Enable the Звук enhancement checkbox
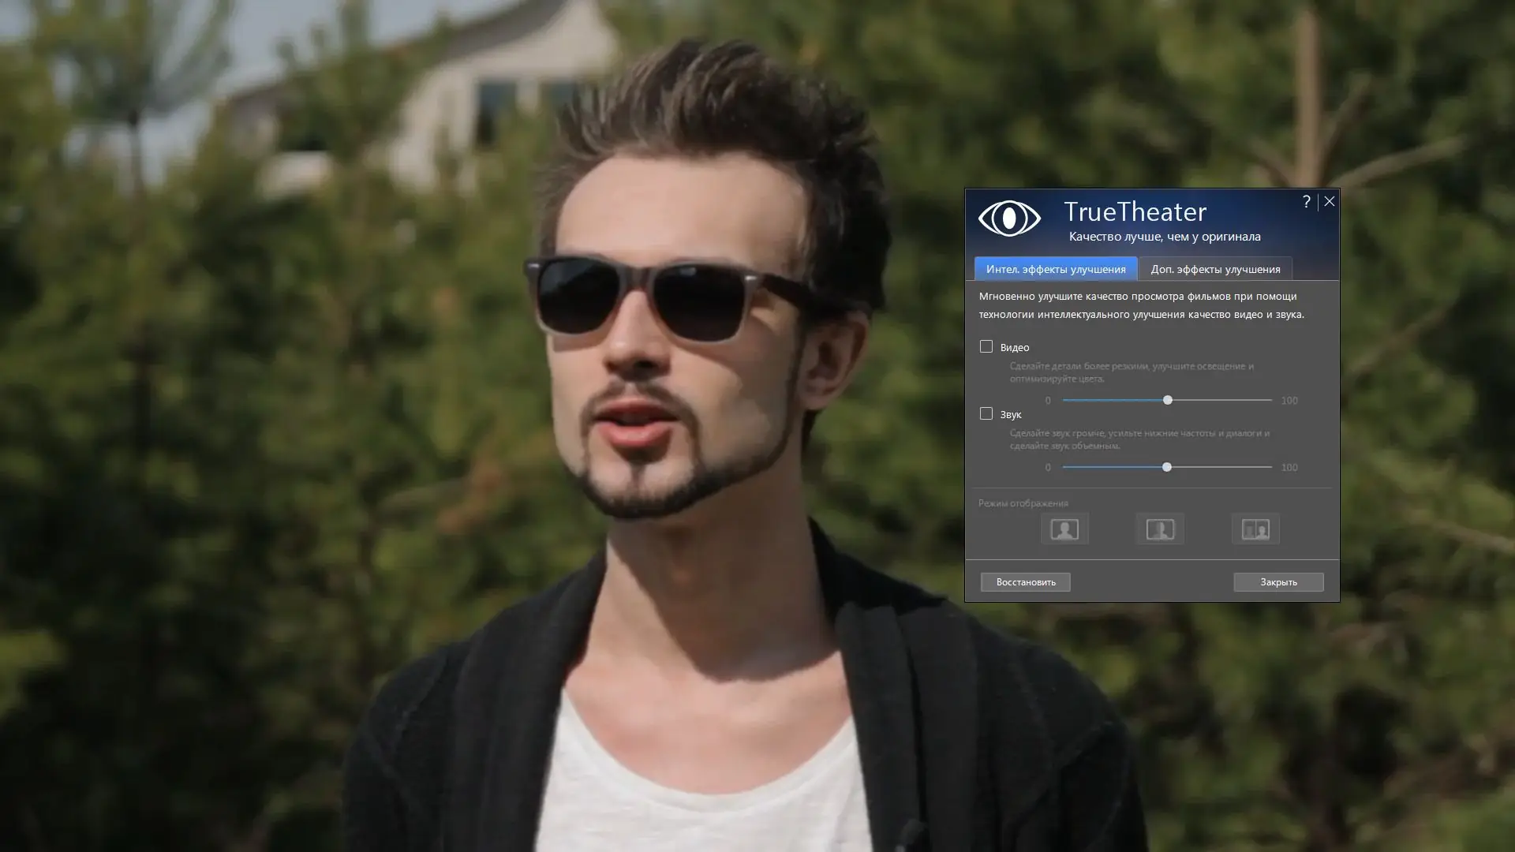This screenshot has height=852, width=1515. pos(986,413)
